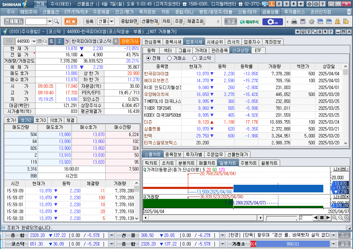This screenshot has height=249, width=353.
Task: Open the 종합 index ticker dropdown
Action: (x=112, y=235)
